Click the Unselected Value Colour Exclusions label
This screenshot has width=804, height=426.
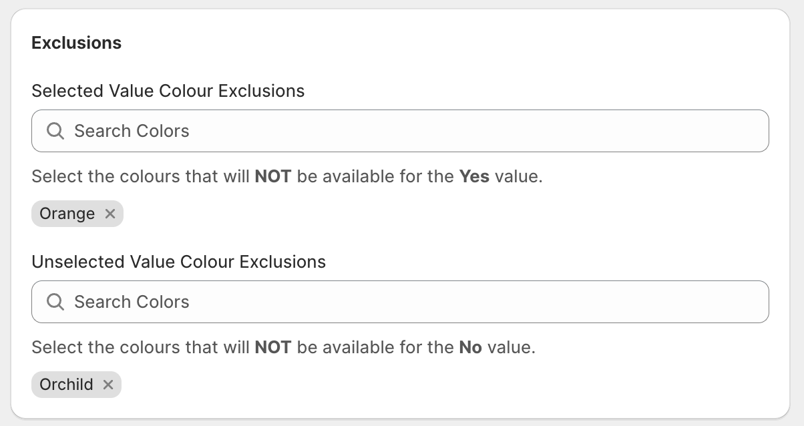click(178, 262)
